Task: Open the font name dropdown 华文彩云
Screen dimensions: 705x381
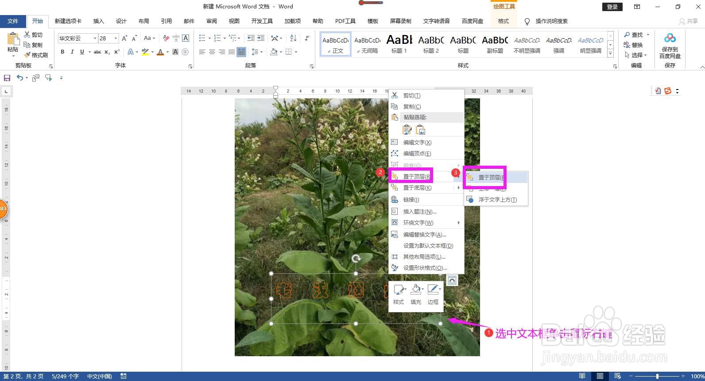Action: pyautogui.click(x=95, y=38)
